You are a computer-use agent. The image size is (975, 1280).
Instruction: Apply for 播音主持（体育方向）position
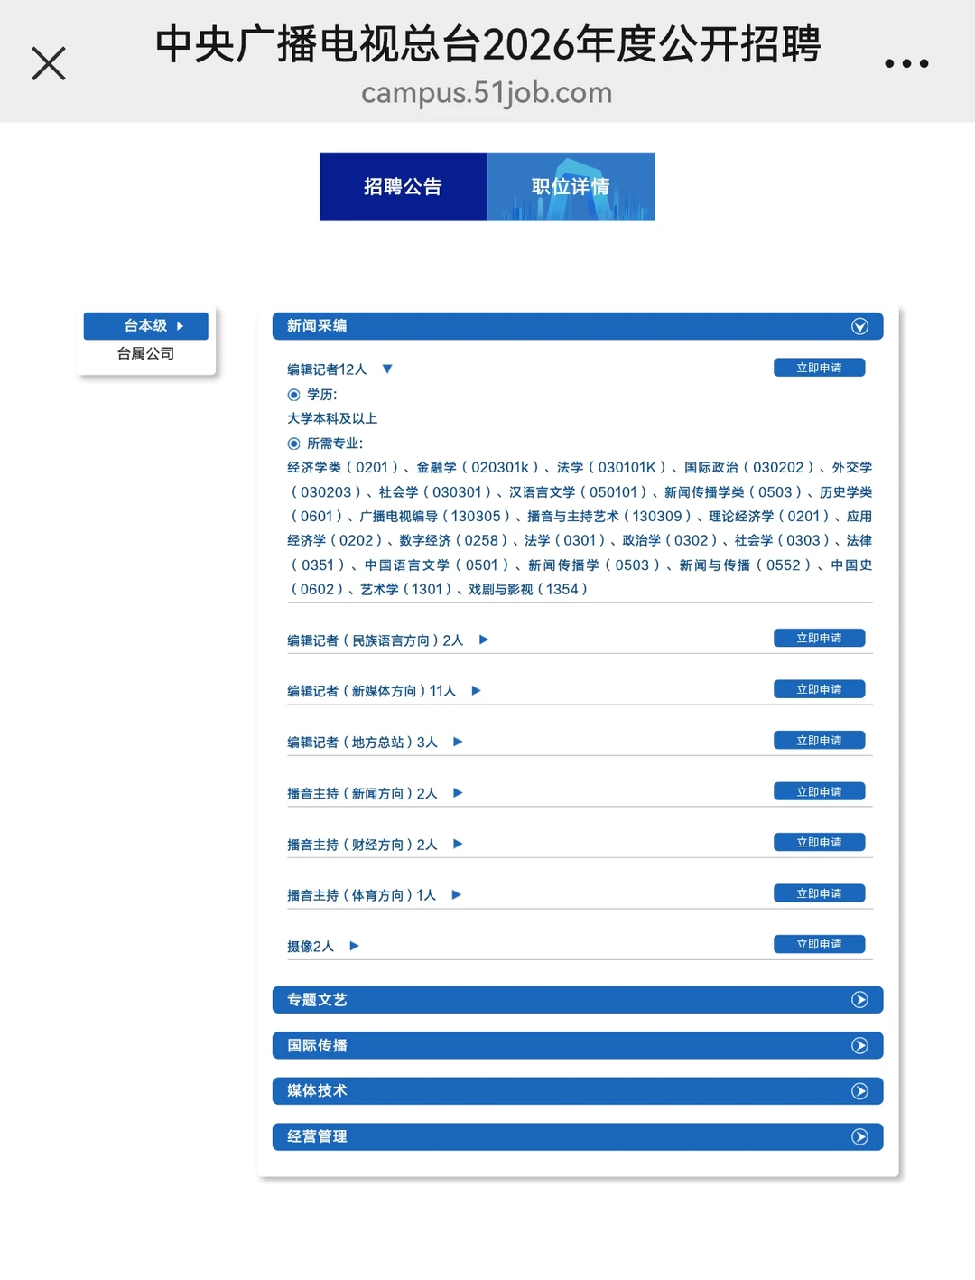[819, 893]
